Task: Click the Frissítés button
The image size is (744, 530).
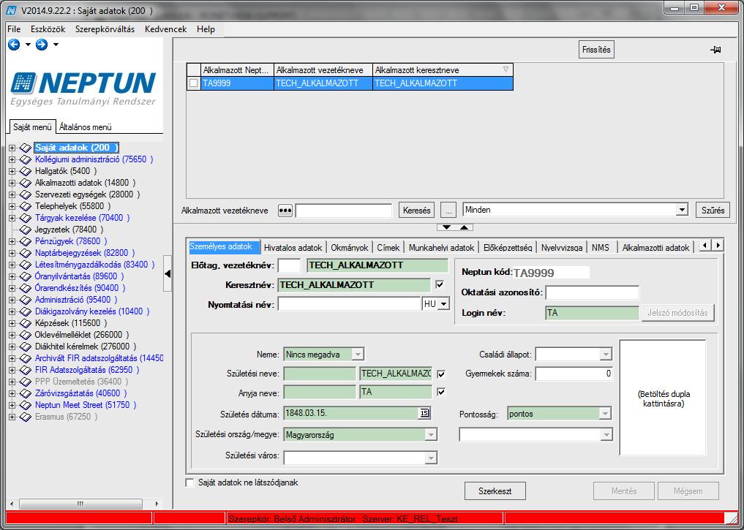Action: pos(596,50)
